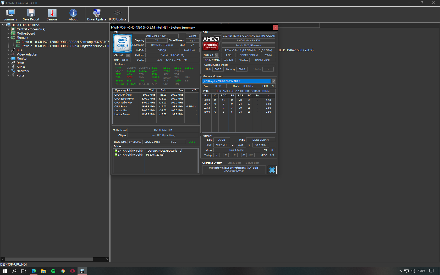Viewport: 440px width, 275px height.
Task: Expand the Network tree node
Action: pos(8,71)
